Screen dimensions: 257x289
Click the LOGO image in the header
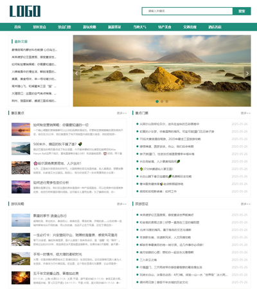pyautogui.click(x=25, y=12)
